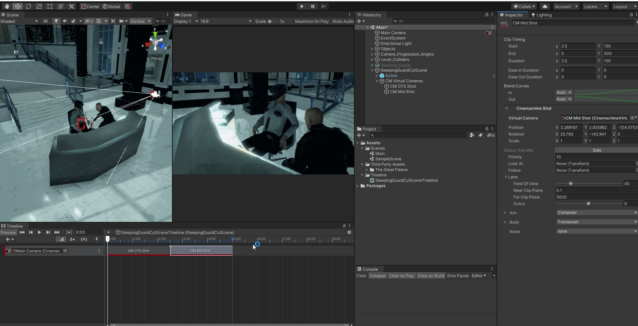Switch to the Lighting tab
The width and height of the screenshot is (638, 326).
click(542, 15)
